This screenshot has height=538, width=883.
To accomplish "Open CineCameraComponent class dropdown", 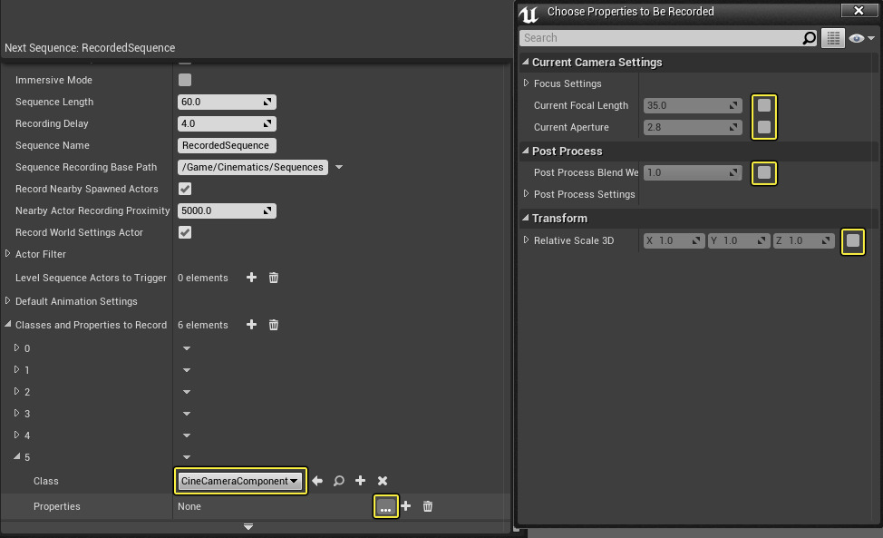I will [x=240, y=481].
